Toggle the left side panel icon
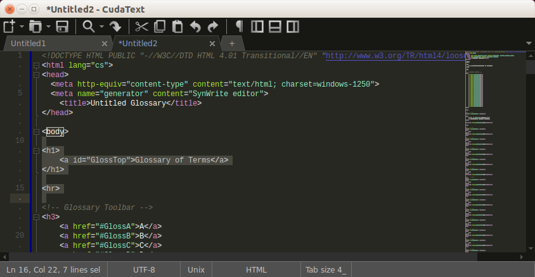Screen dimensions: 535x277 257,27
